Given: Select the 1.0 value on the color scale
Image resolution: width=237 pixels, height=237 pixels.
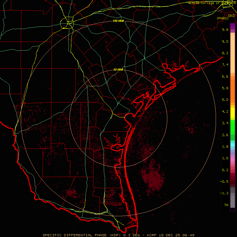Looking at the screenshot, I should 225,158.
